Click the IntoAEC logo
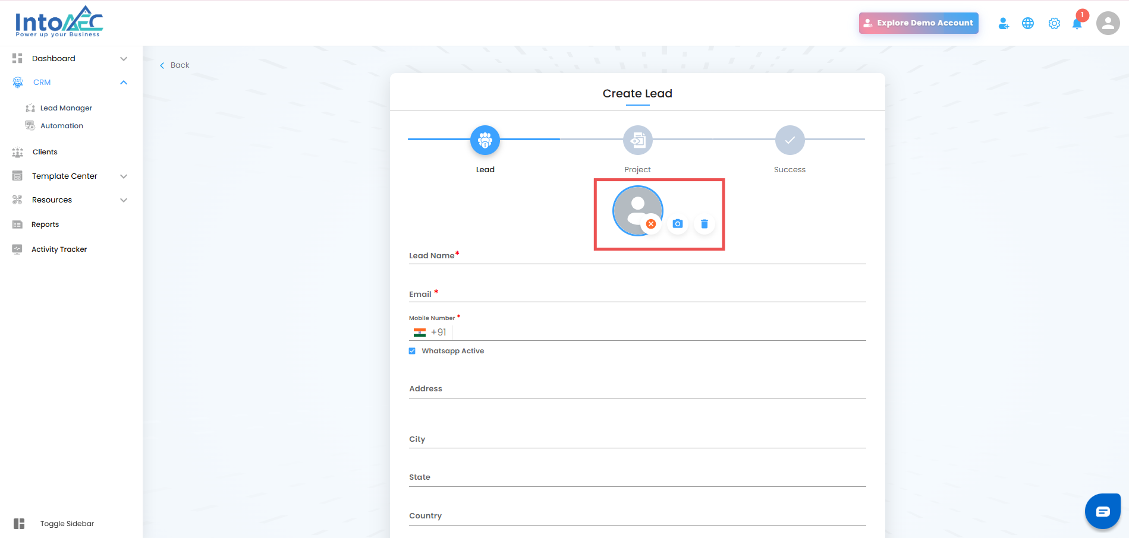Image resolution: width=1129 pixels, height=538 pixels. click(x=59, y=22)
